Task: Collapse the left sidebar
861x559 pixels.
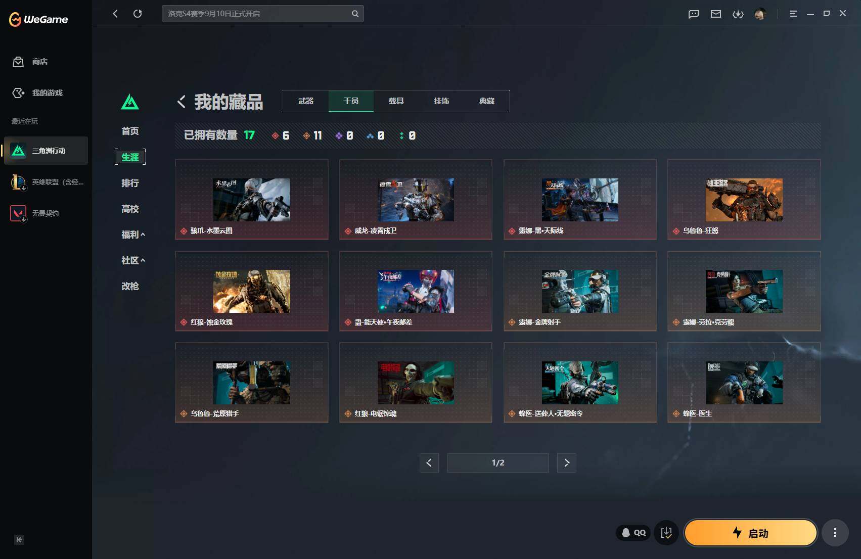Action: (19, 540)
